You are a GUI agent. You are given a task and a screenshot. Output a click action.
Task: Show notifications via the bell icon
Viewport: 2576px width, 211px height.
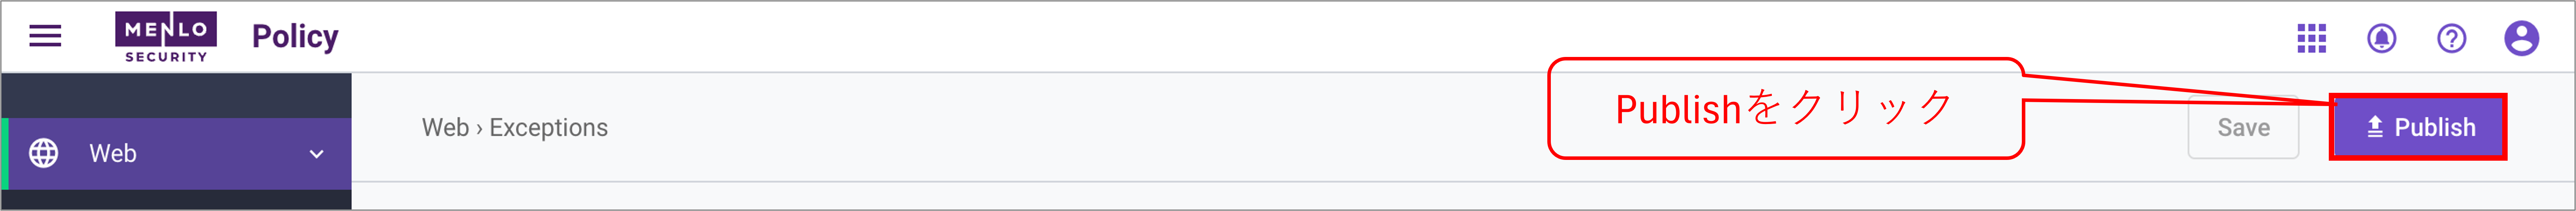tap(2381, 38)
